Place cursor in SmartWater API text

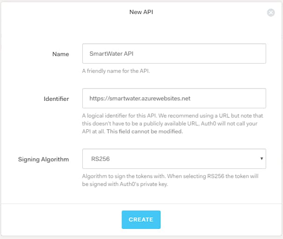click(x=111, y=53)
